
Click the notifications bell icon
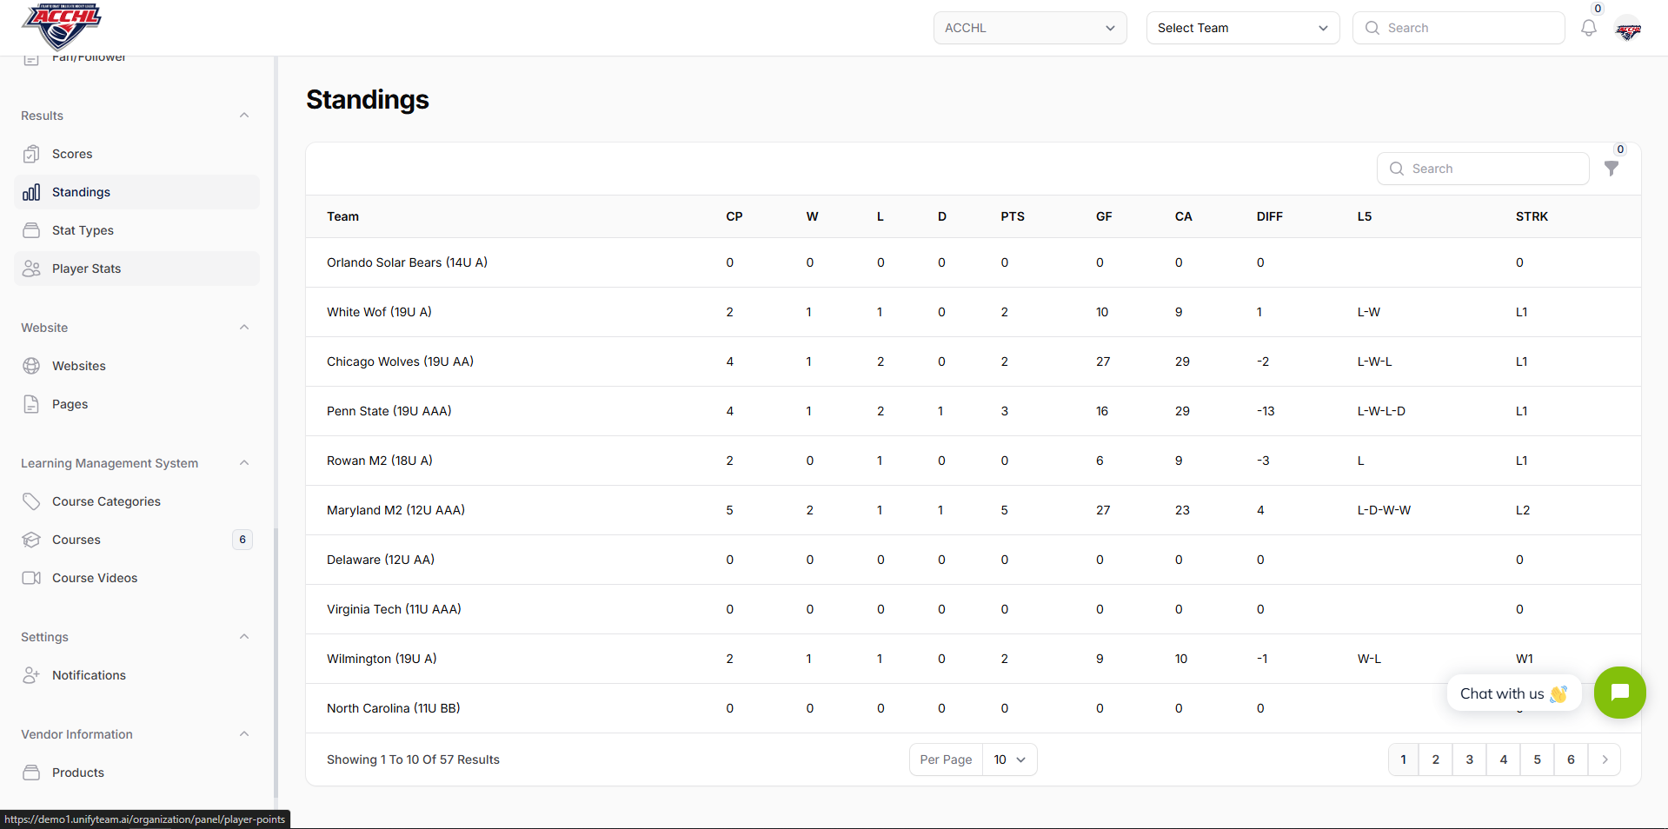pyautogui.click(x=1588, y=28)
